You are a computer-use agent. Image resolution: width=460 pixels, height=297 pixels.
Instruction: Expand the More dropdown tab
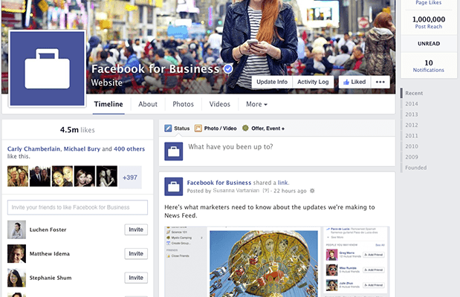256,104
